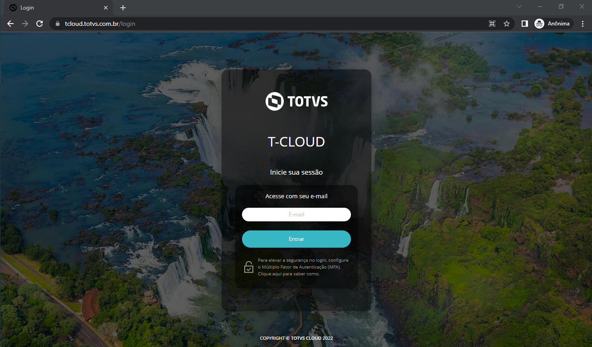The image size is (592, 347).
Task: Bookmark this page with the star icon
Action: click(x=507, y=24)
